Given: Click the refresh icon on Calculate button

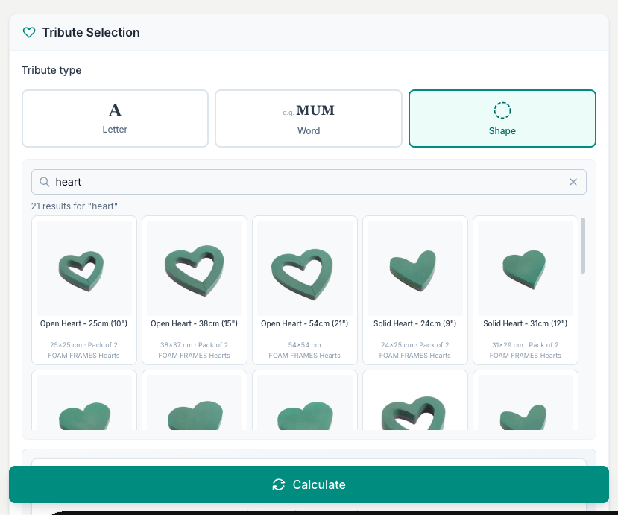Looking at the screenshot, I should pos(279,484).
